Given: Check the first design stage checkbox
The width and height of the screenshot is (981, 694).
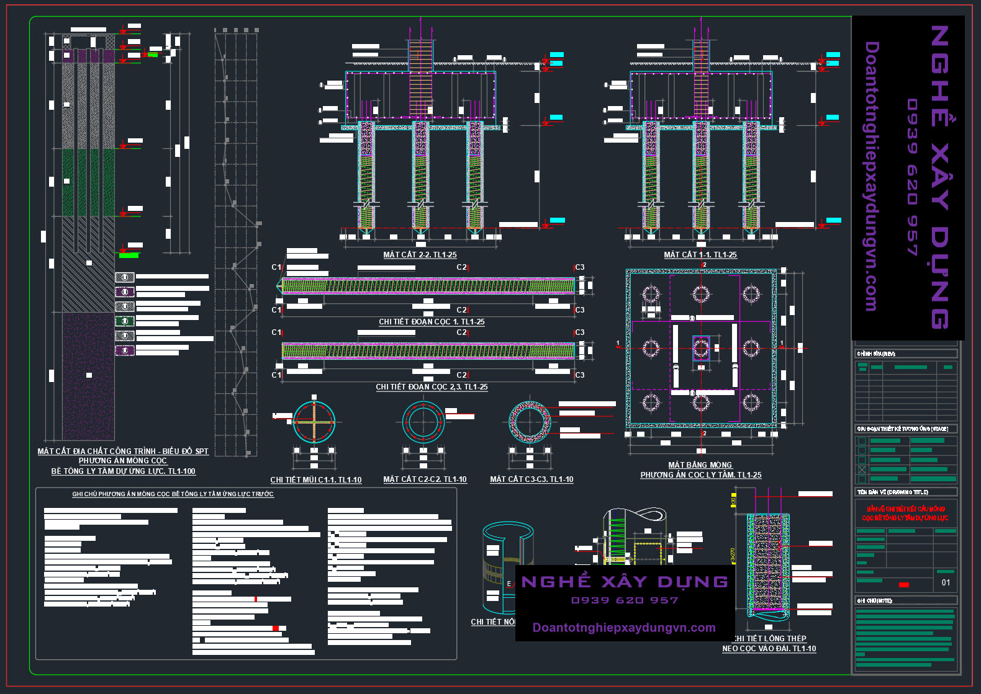Looking at the screenshot, I should pyautogui.click(x=862, y=441).
